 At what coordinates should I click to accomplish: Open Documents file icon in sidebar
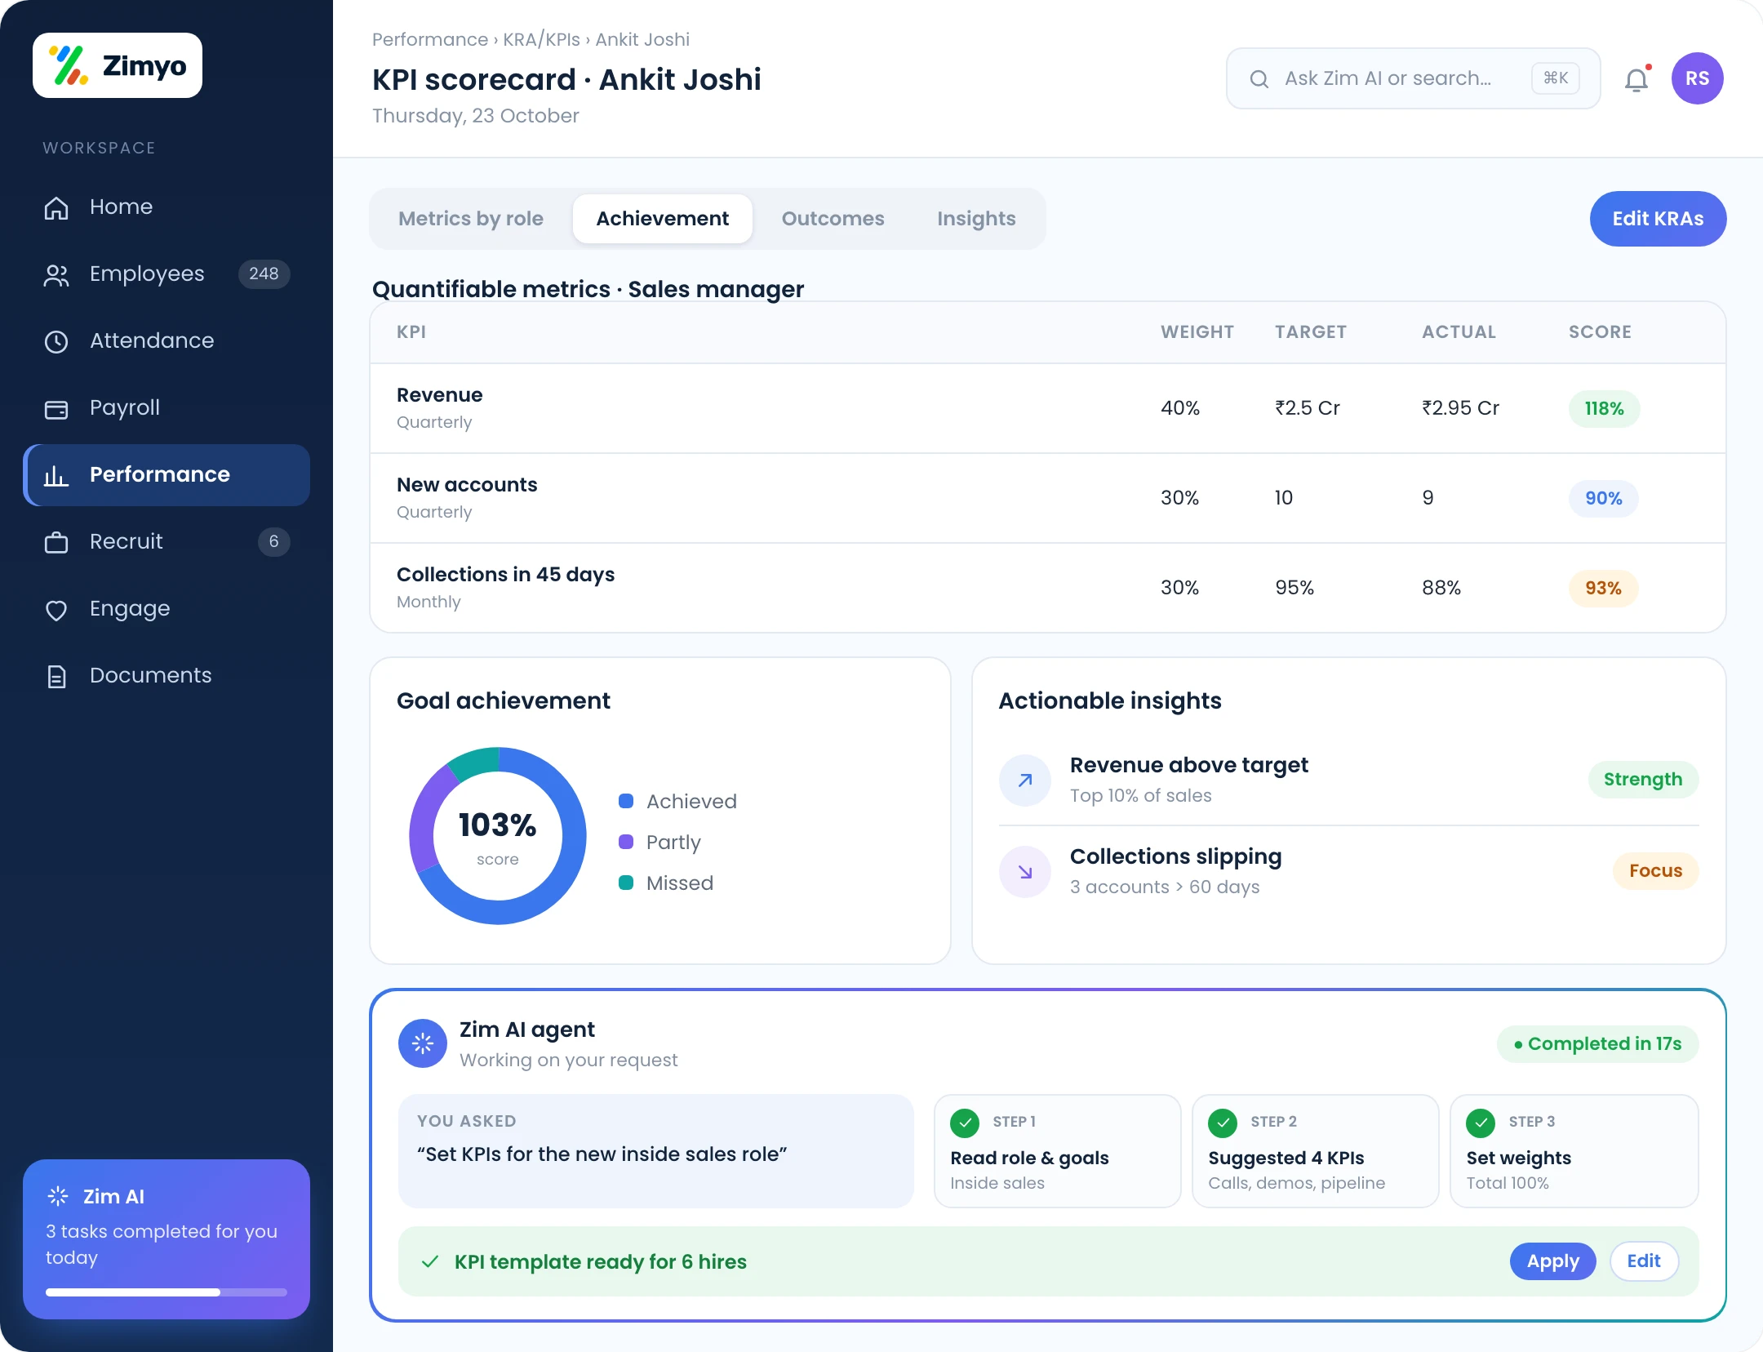tap(56, 676)
